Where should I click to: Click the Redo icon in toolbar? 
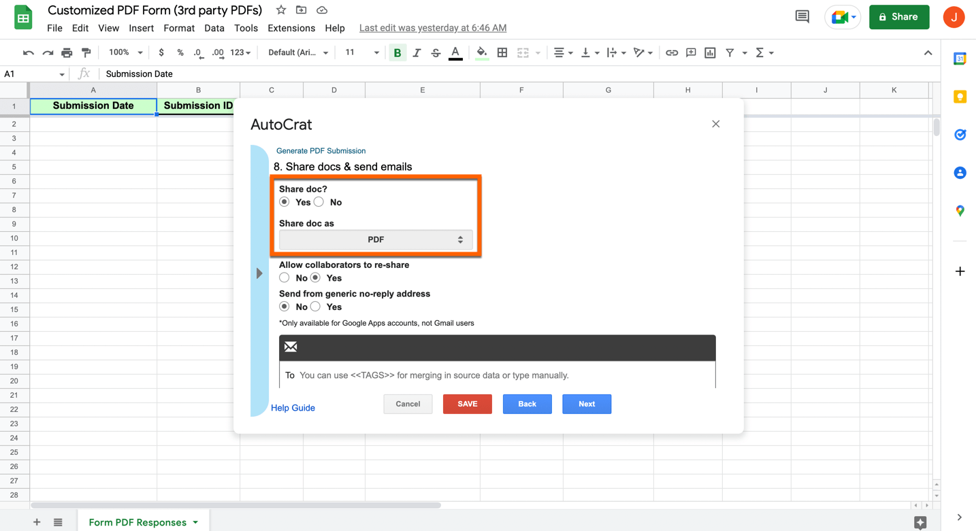[x=48, y=52]
